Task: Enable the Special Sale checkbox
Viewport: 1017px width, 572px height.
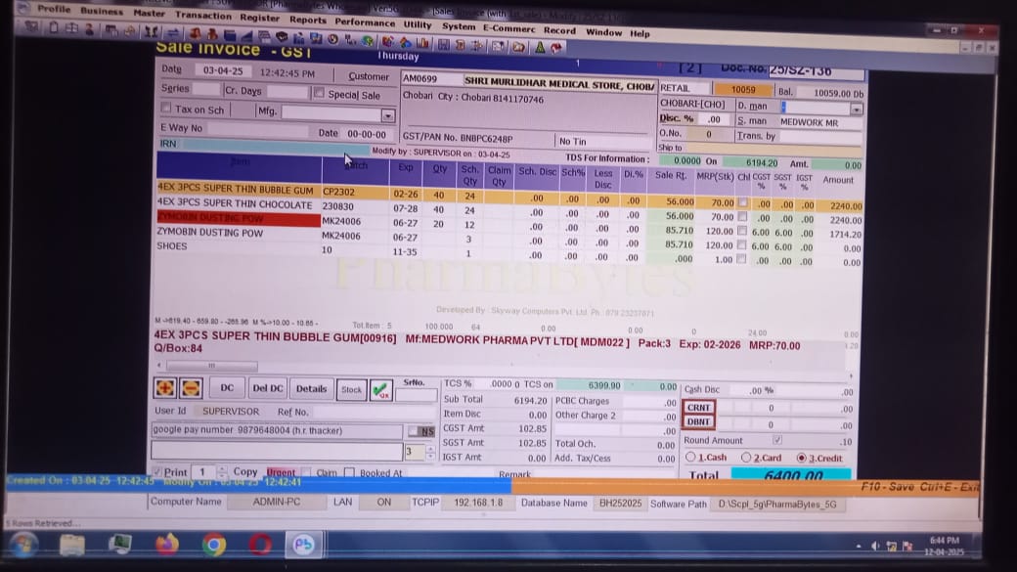Action: pyautogui.click(x=319, y=94)
